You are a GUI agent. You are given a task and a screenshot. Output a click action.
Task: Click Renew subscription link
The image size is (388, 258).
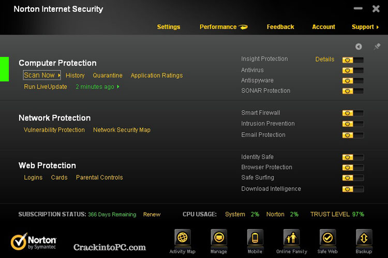click(152, 215)
